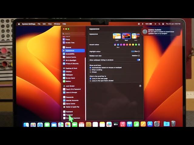
Task: Open Finder from the Dock
Action: tap(26, 124)
